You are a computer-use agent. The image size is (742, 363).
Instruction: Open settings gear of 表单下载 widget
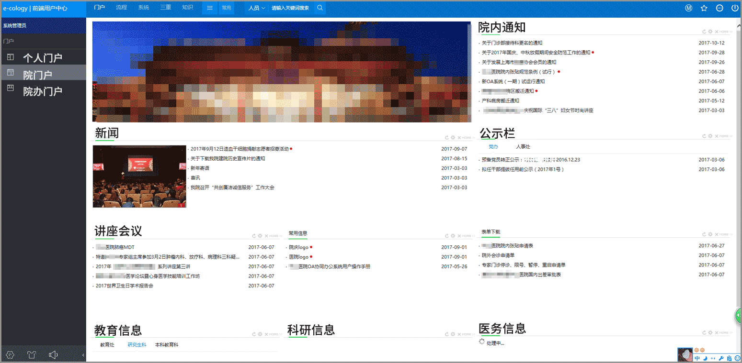[710, 234]
